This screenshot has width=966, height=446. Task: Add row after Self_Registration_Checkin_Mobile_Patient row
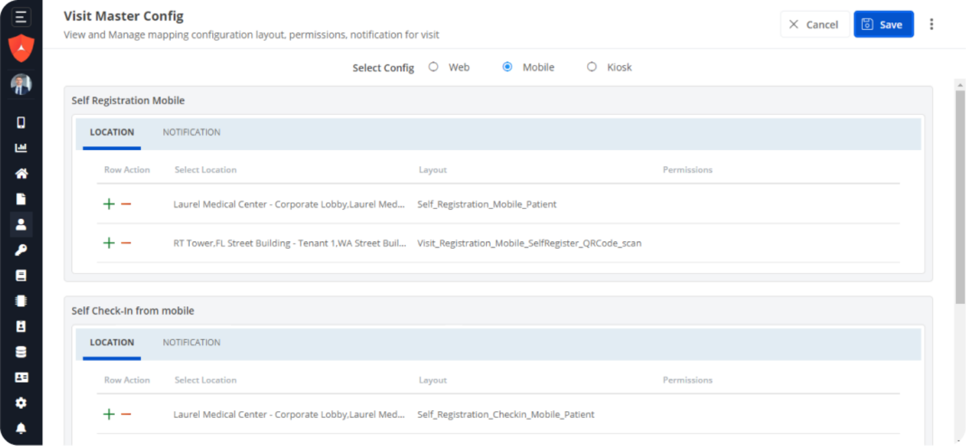pyautogui.click(x=109, y=414)
